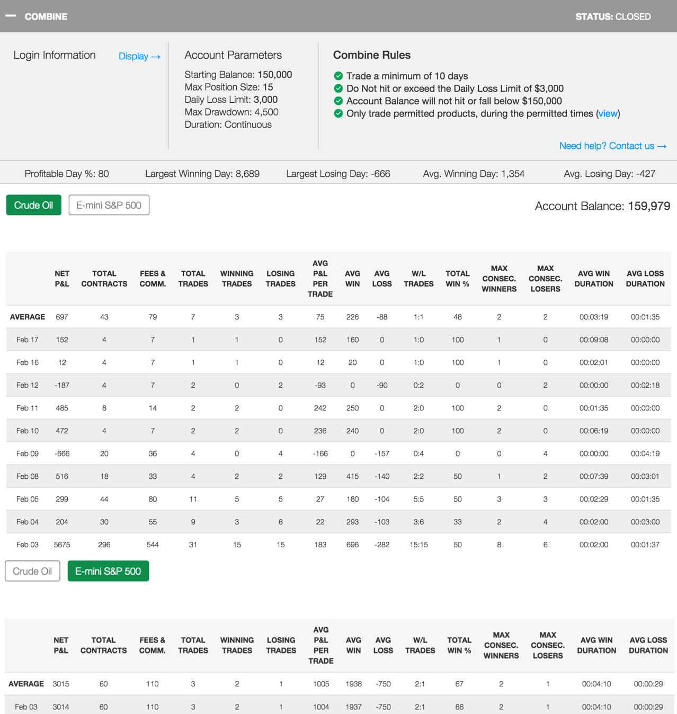Click the Feb 03 row in E-mini table

click(26, 707)
